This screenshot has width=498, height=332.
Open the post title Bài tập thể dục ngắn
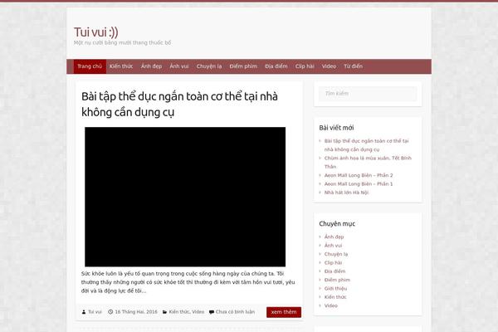click(x=179, y=105)
